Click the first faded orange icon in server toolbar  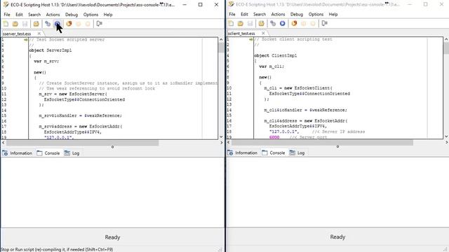(x=79, y=24)
